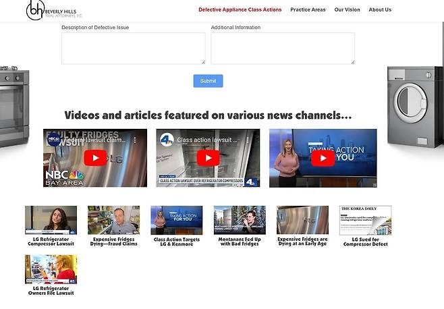Click the Beverly Hills Trial Attorneys logo

coord(54,10)
